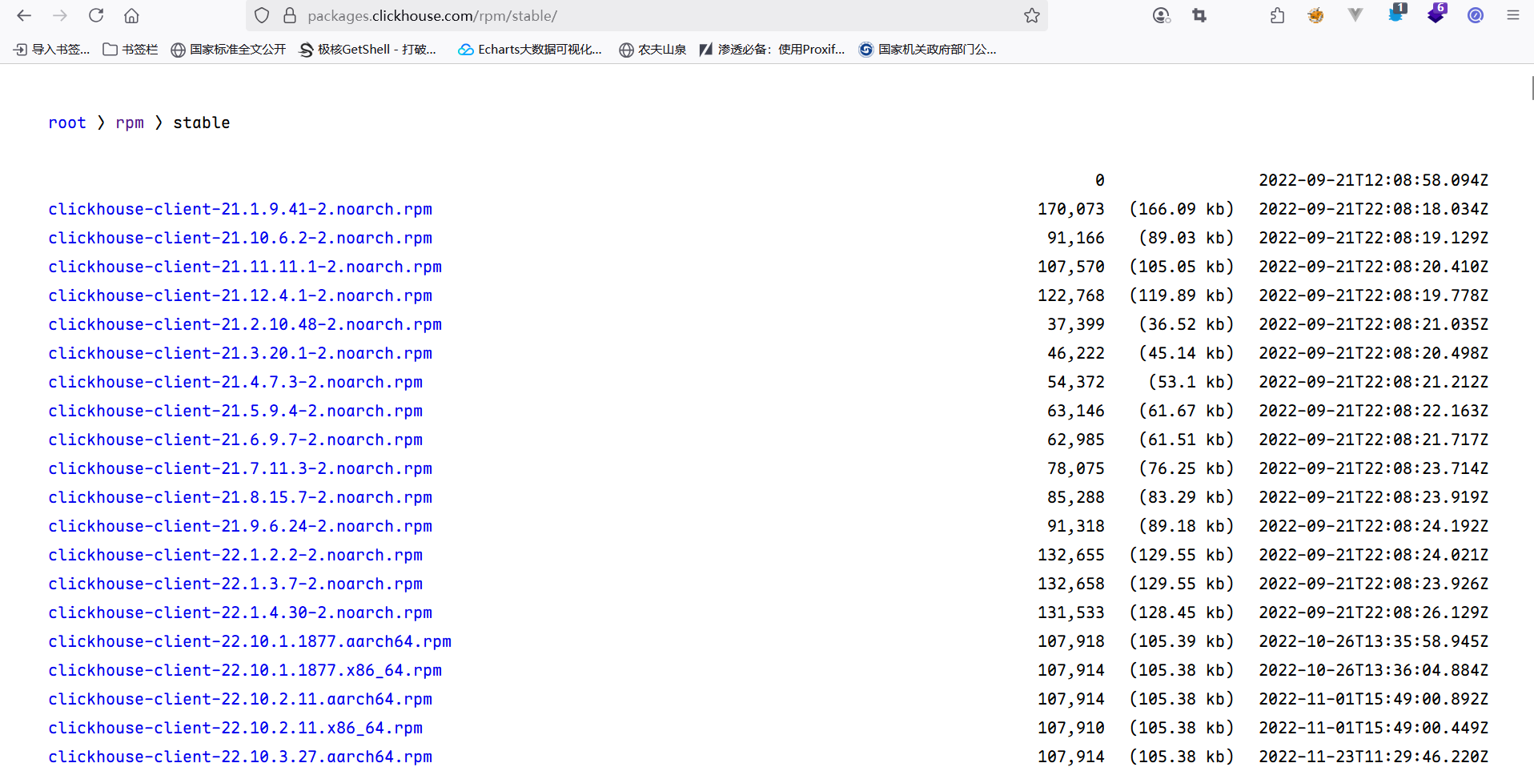
Task: Click timestamp 2022-10-26T13:35:58.945Z
Action: (1374, 641)
